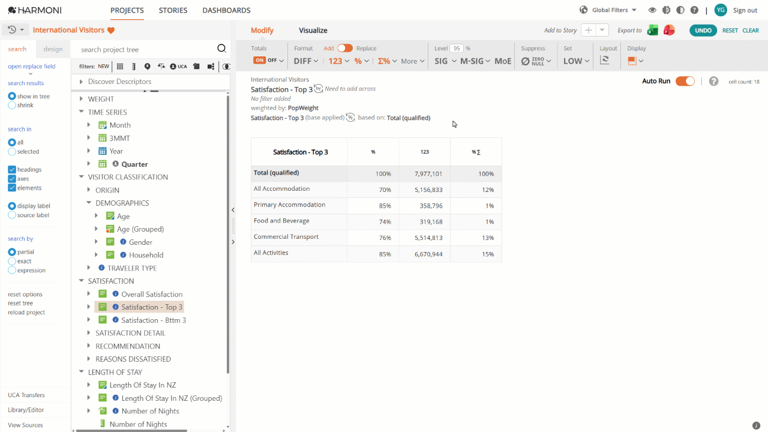Open the DASHBOARDS tab
The width and height of the screenshot is (768, 432).
point(226,10)
